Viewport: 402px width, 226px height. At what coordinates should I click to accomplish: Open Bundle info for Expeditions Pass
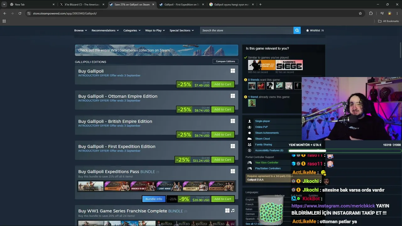pyautogui.click(x=154, y=199)
